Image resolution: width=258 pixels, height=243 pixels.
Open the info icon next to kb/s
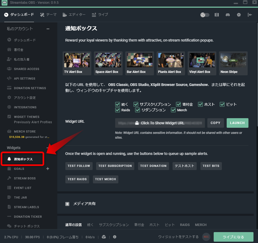[x=114, y=237]
